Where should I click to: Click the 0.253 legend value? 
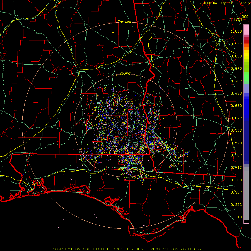click(236, 205)
